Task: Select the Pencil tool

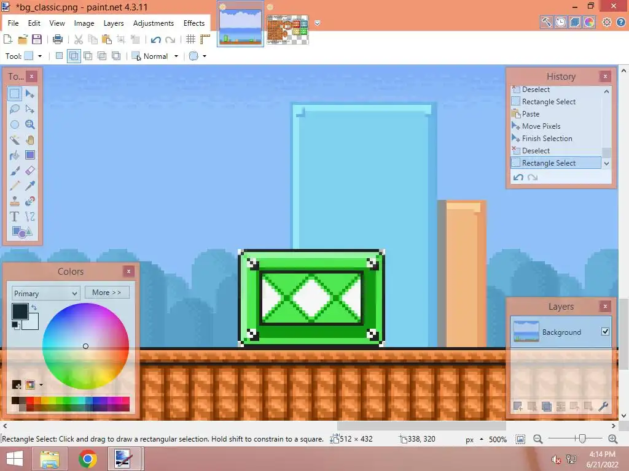Action: coord(15,186)
